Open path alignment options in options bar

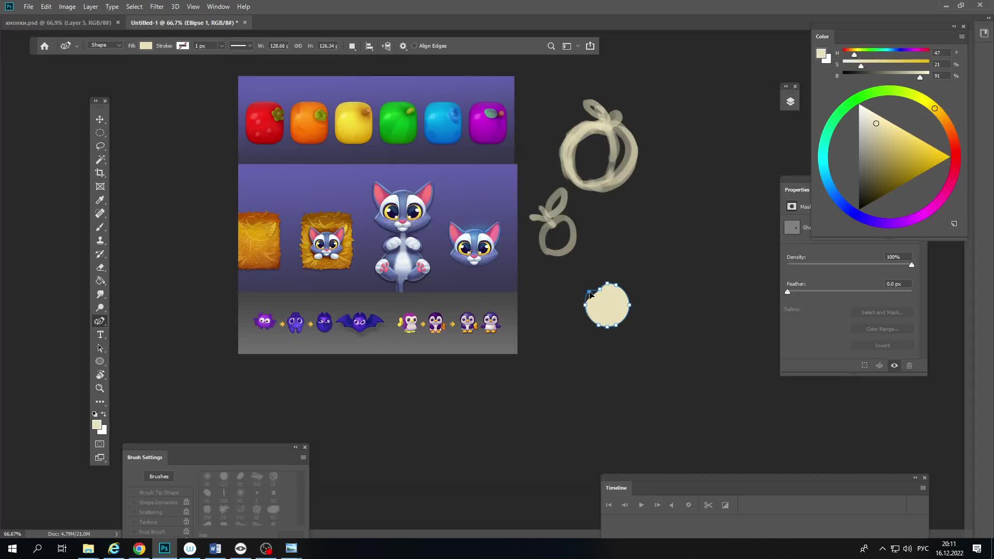pos(369,46)
